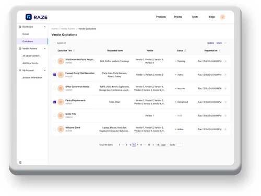Screen dimensions: 261x196
Task: Click the Completed status of Pantry Requirements
Action: [182, 102]
